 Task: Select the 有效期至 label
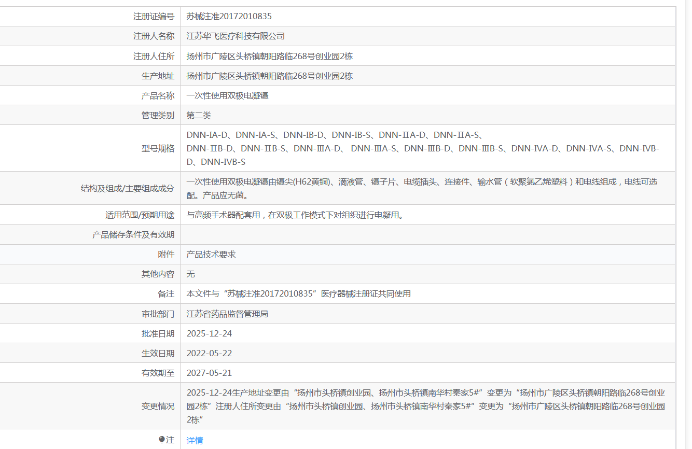[x=158, y=373]
